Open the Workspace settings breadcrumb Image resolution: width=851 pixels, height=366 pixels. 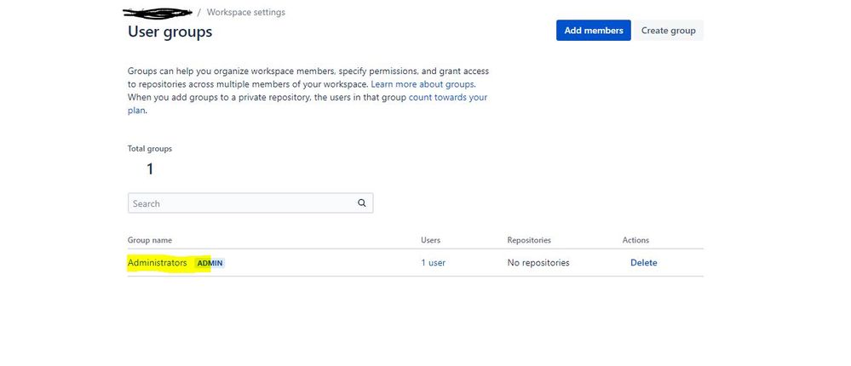coord(246,13)
